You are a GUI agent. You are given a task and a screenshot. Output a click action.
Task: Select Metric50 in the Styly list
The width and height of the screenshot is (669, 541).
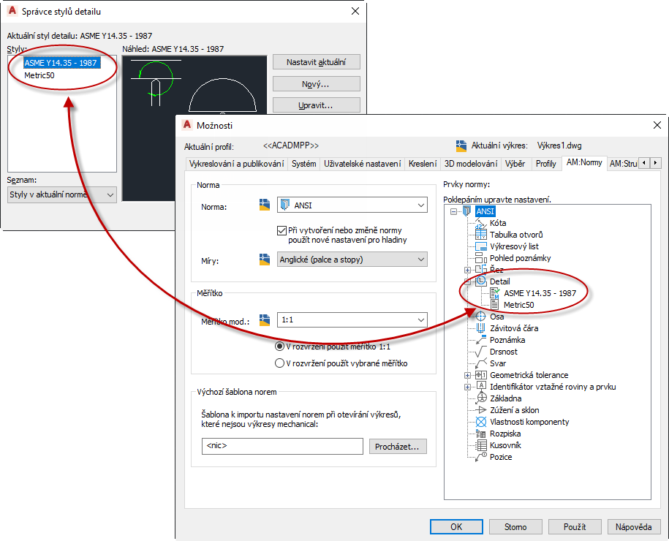(x=39, y=75)
